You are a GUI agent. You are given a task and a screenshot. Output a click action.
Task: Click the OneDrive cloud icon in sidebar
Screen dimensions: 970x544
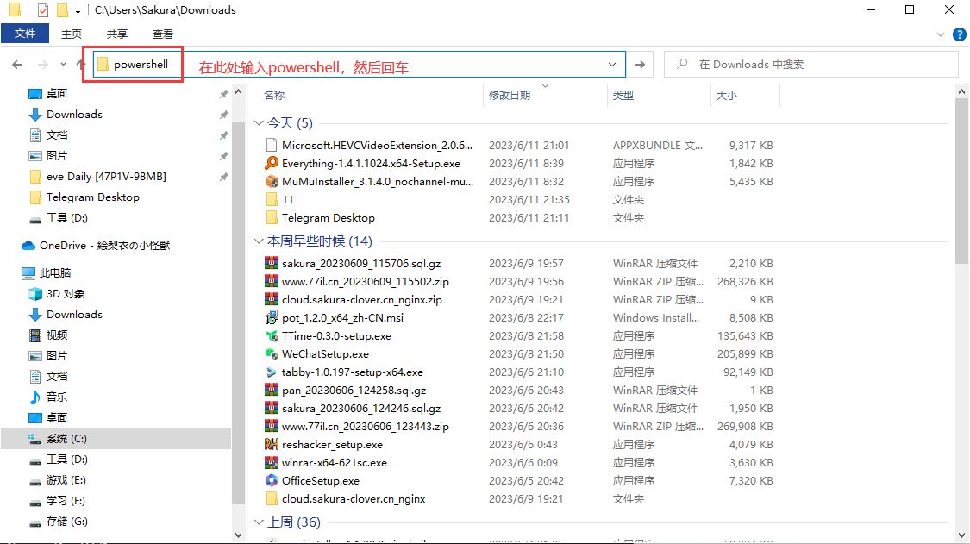(x=28, y=246)
